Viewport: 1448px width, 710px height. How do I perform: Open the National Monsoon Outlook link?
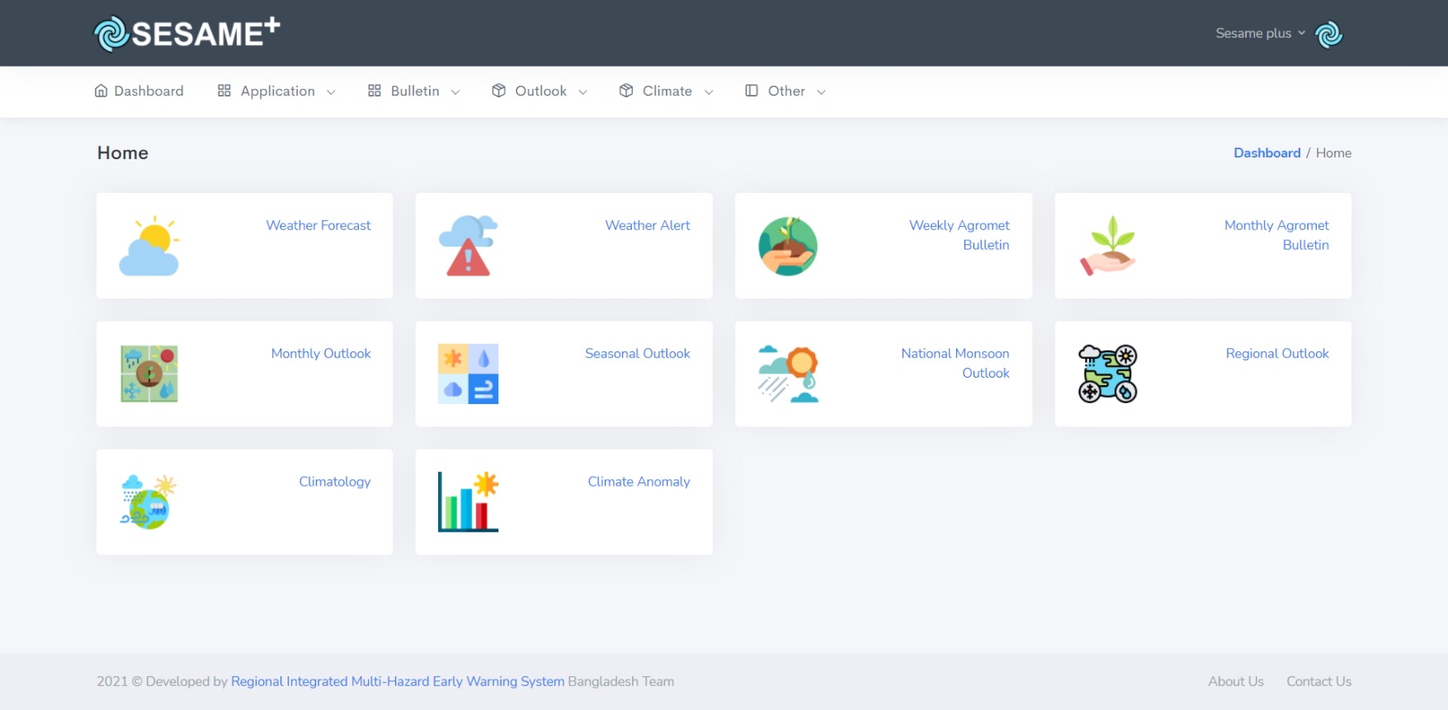tap(955, 363)
